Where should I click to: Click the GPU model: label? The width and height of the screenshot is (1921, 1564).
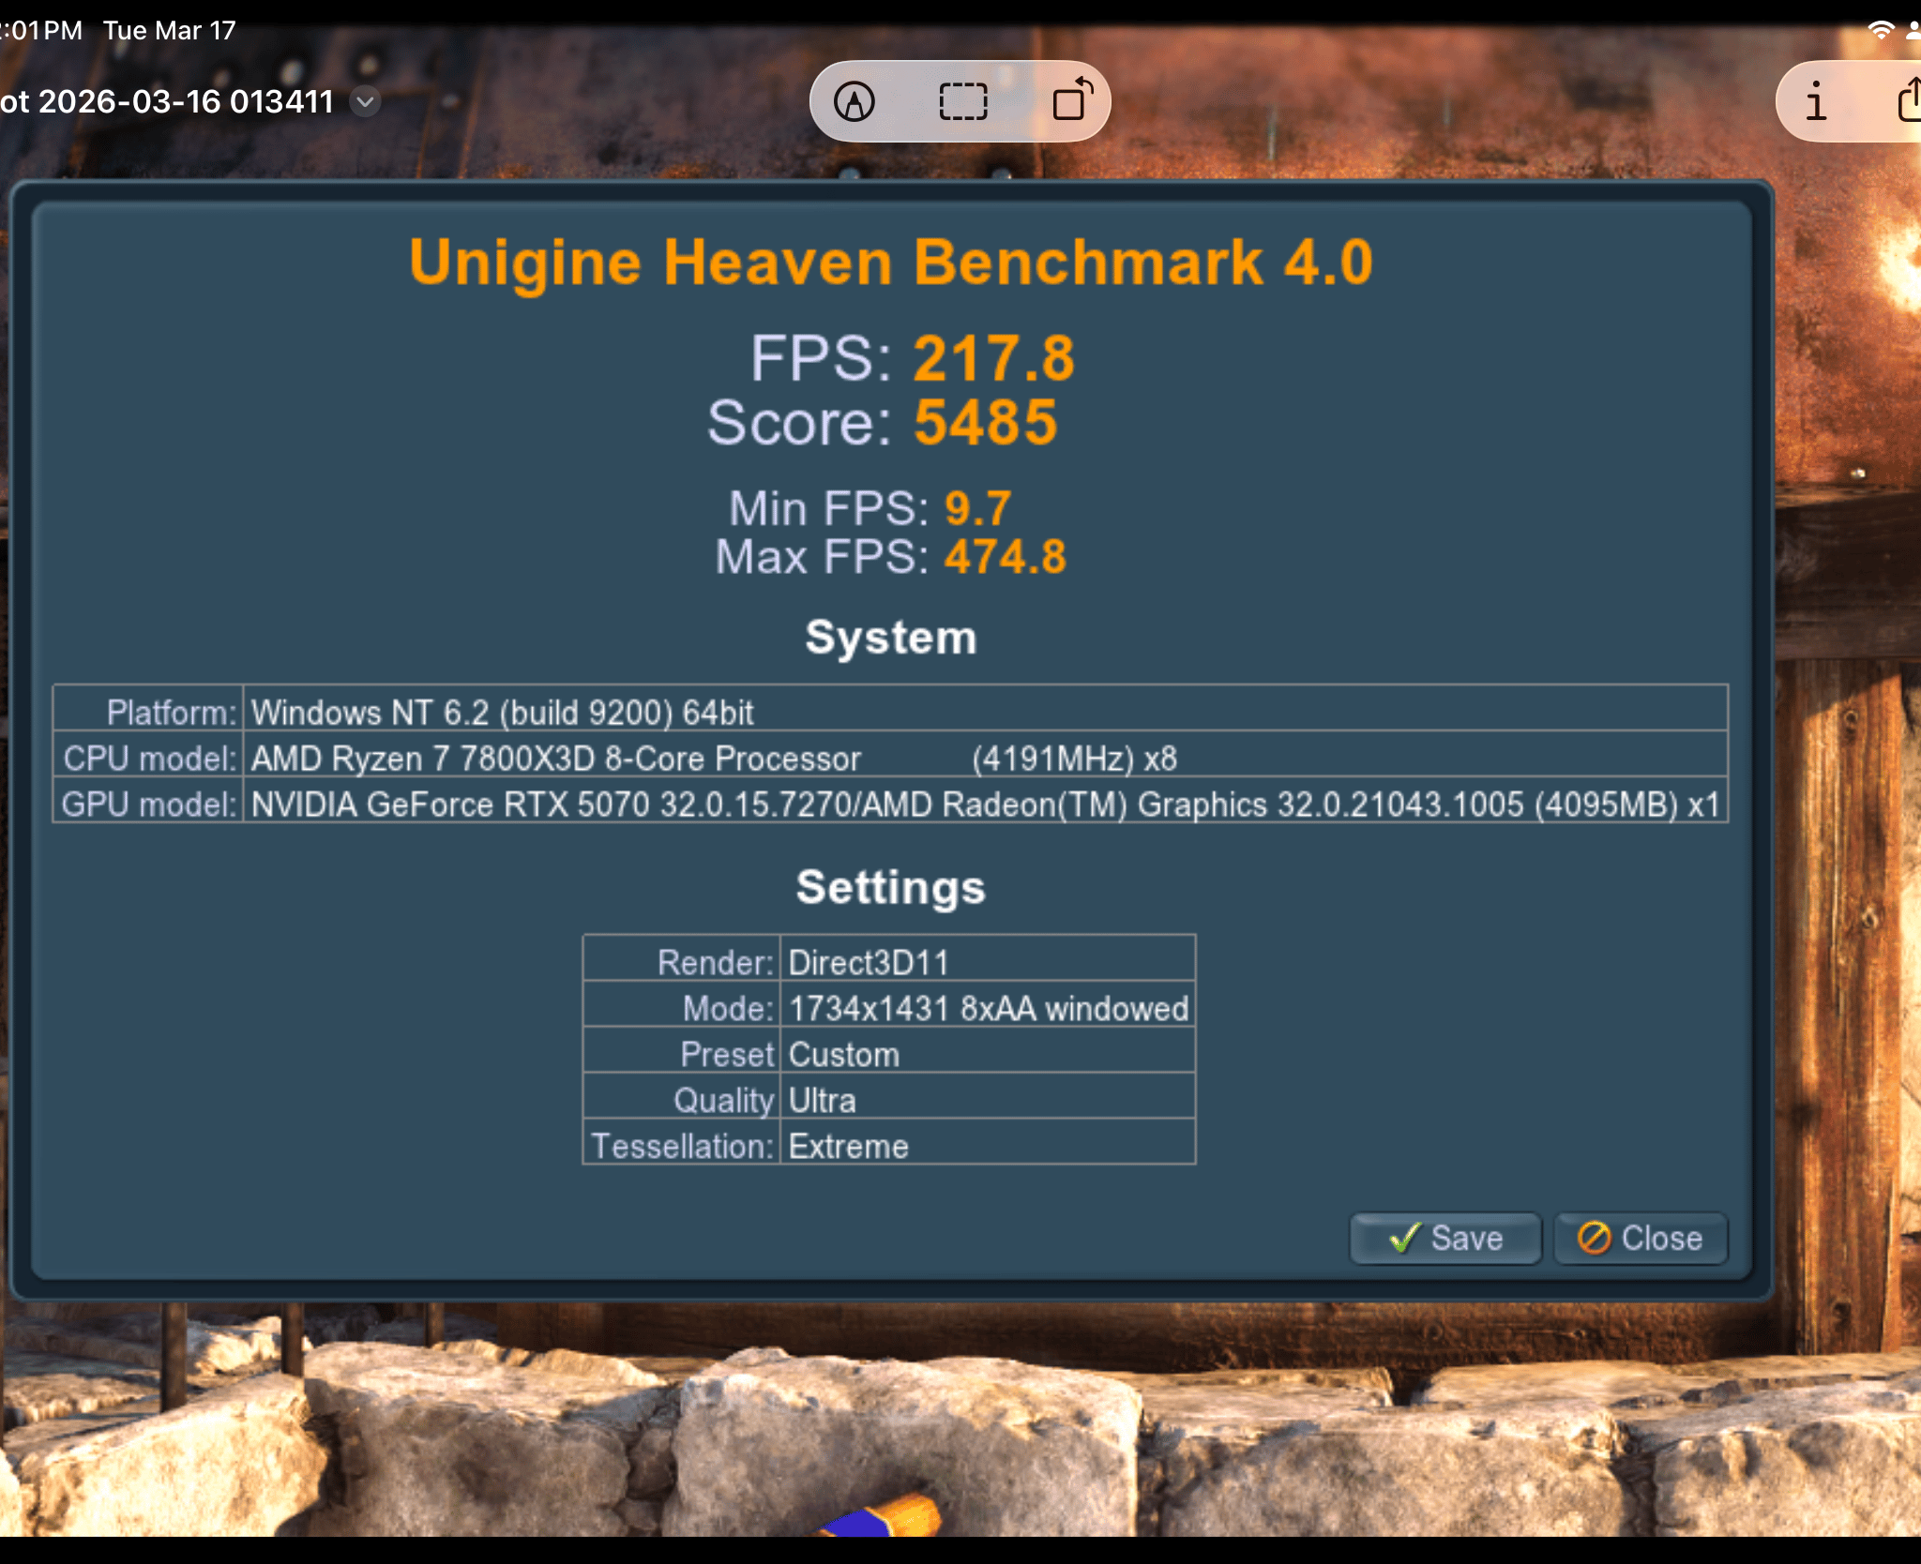tap(149, 805)
